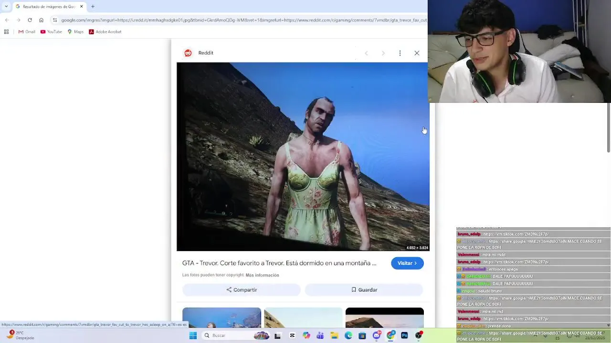Click the Compartir button
The height and width of the screenshot is (343, 611).
[x=242, y=290]
